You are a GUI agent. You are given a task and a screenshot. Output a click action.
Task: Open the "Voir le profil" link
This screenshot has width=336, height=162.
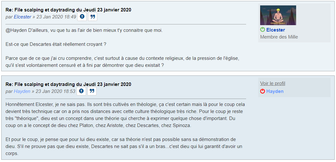273,83
